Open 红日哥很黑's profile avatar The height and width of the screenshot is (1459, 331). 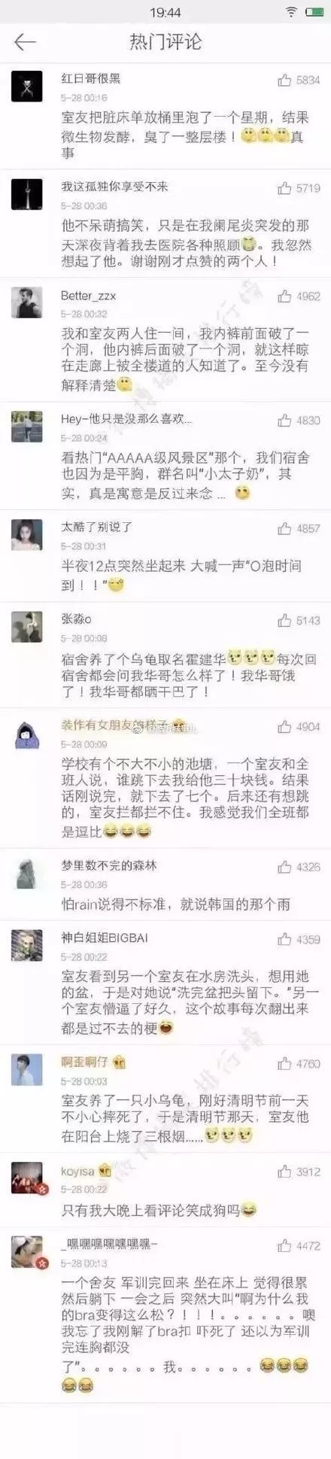pos(27,86)
